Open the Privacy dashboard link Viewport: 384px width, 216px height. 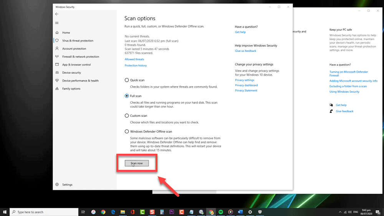[x=247, y=85]
